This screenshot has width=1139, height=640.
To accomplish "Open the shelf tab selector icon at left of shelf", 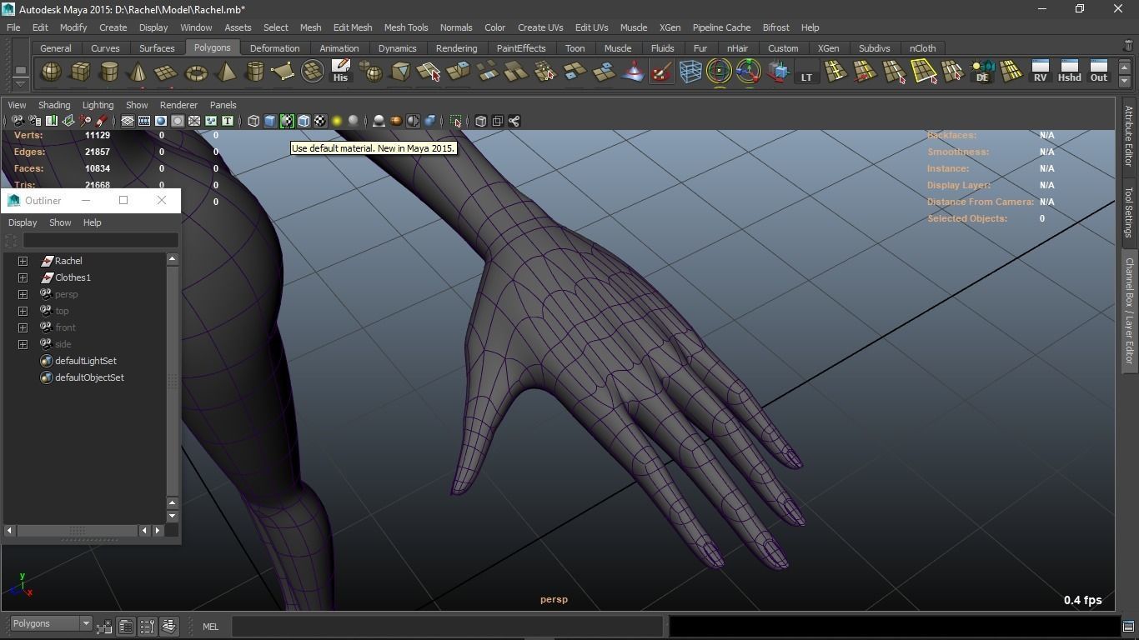I will coord(21,68).
